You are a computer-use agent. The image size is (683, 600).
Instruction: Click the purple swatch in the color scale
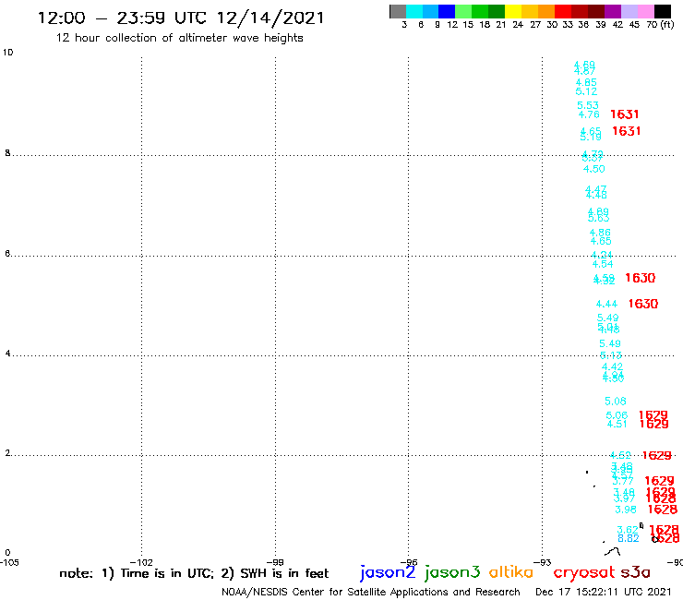pyautogui.click(x=613, y=11)
